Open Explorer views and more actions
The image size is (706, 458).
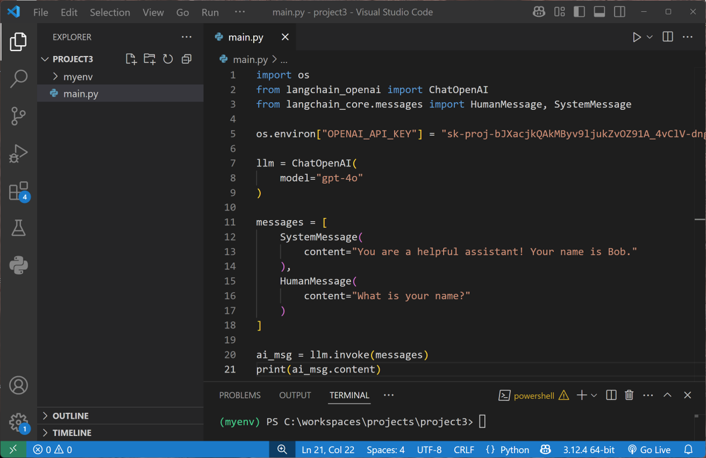(x=186, y=37)
